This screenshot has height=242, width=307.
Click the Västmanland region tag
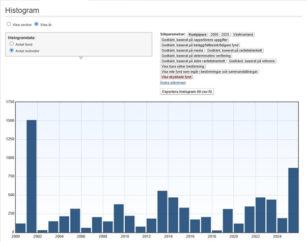coord(243,34)
